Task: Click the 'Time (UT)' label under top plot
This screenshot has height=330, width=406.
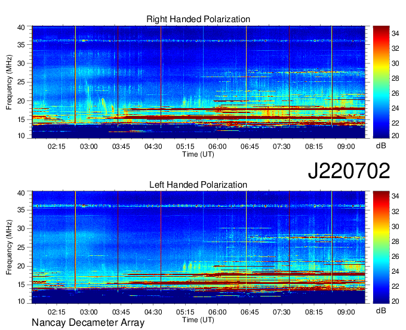Action: (198, 154)
